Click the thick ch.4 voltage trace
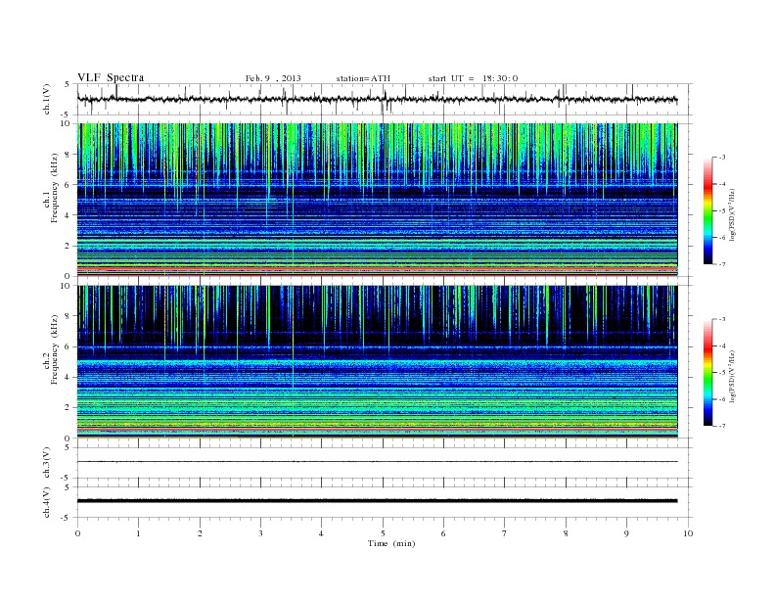The image size is (775, 599). point(377,501)
